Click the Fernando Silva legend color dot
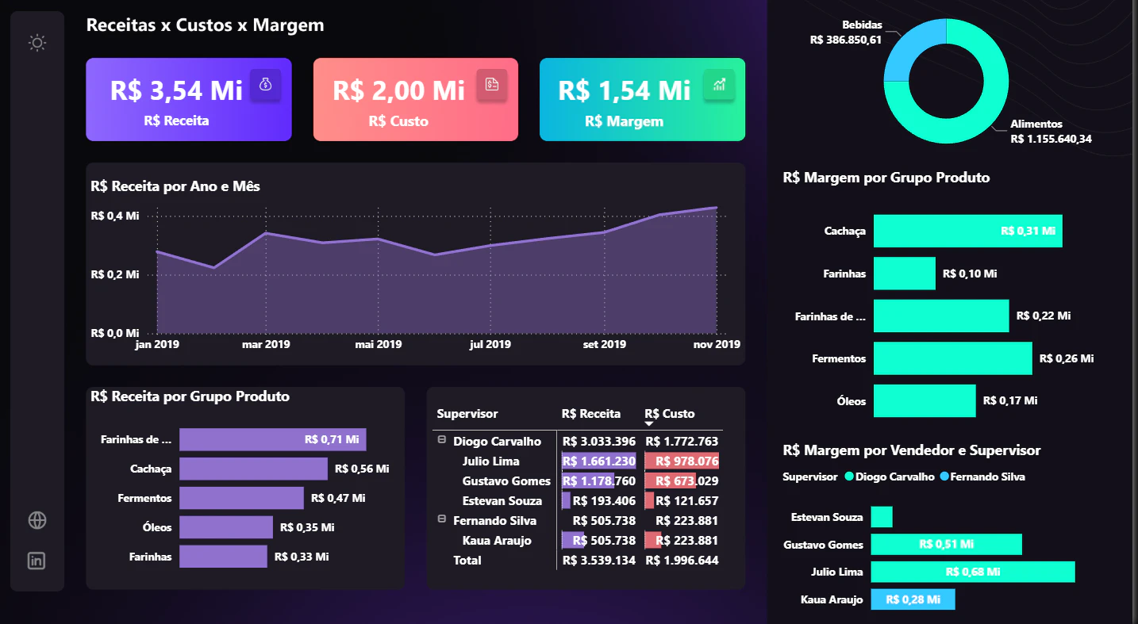The width and height of the screenshot is (1138, 624). (x=944, y=477)
